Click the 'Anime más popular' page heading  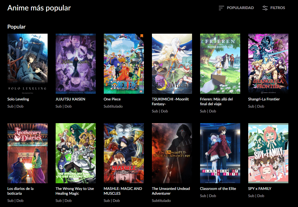coord(39,8)
